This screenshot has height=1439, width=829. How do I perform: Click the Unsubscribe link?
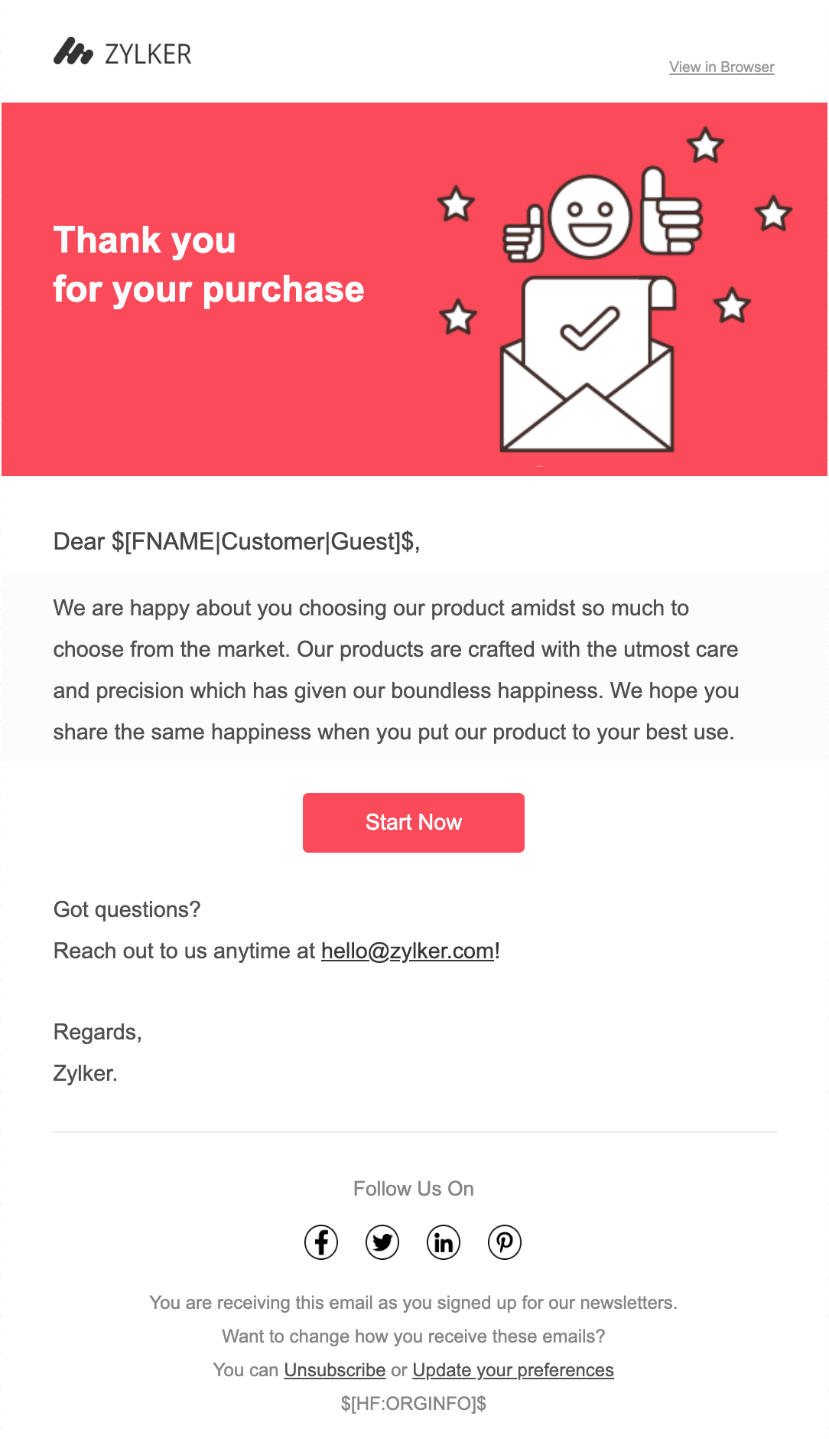[x=334, y=1370]
